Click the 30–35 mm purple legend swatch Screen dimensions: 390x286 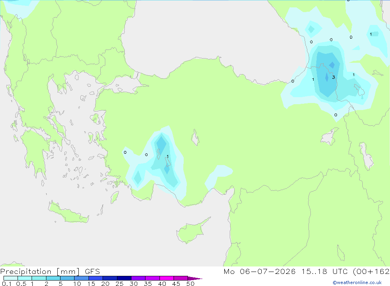click(138, 278)
